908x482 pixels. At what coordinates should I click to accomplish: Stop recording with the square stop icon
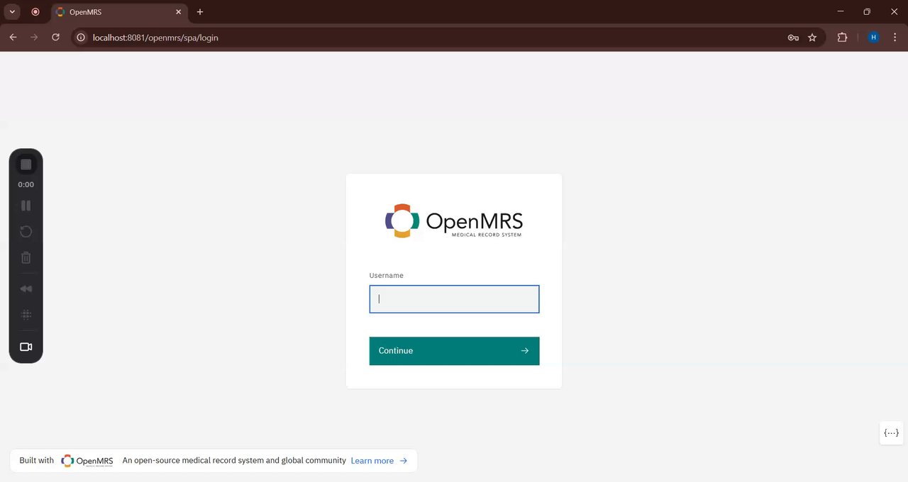26,164
